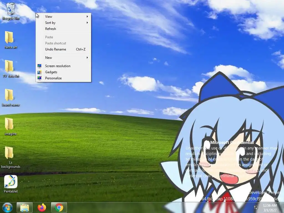Select the 'imagine' folder icon
284x213 pixels.
point(9,124)
